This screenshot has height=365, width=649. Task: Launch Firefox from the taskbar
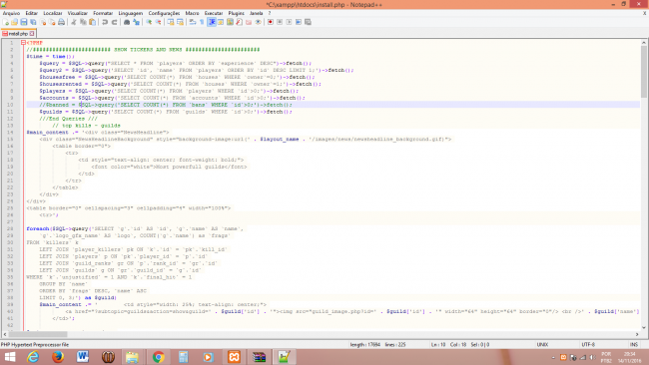coord(58,357)
